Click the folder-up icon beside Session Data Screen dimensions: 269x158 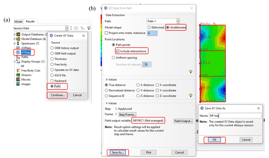[76, 28]
